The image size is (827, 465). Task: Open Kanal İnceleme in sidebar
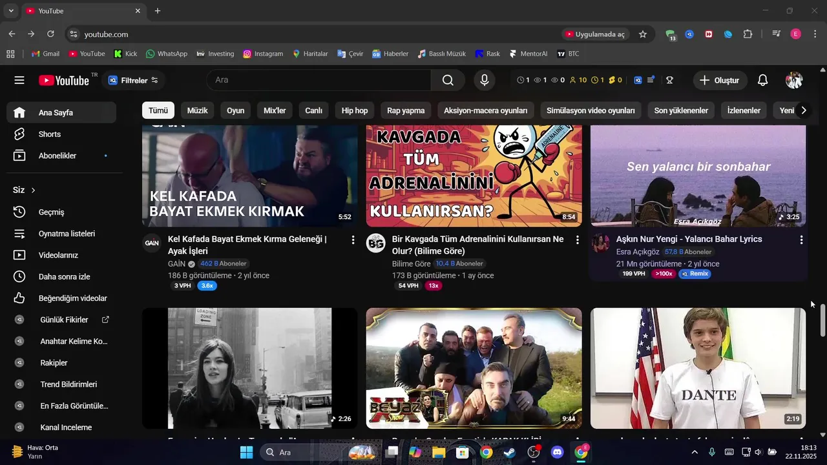coord(61,428)
